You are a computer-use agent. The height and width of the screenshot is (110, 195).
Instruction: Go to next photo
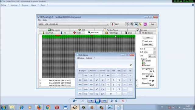(104, 101)
